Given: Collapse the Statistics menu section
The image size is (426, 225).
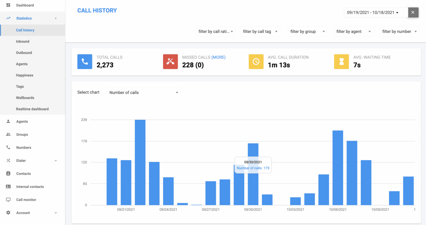Looking at the screenshot, I should tap(56, 18).
